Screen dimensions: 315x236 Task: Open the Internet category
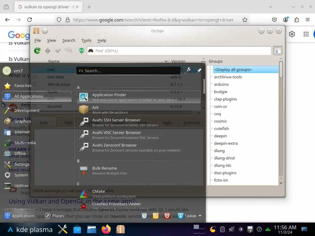click(37, 132)
